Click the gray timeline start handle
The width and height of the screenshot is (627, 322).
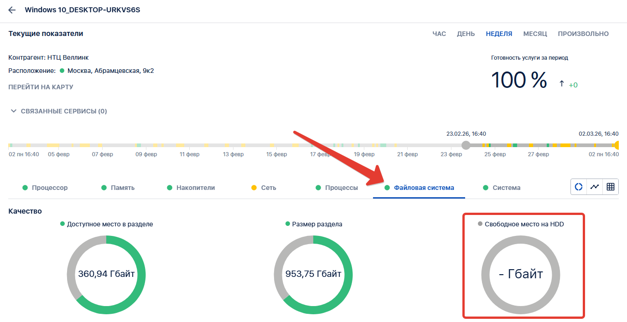466,145
